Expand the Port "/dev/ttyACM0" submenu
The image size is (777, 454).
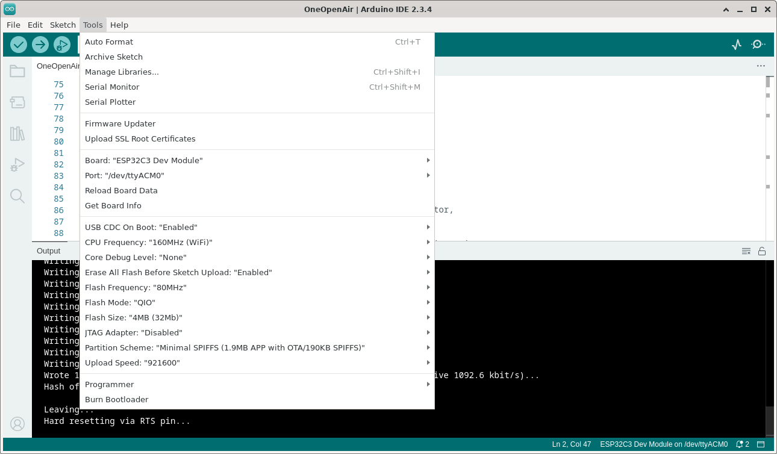pyautogui.click(x=257, y=175)
